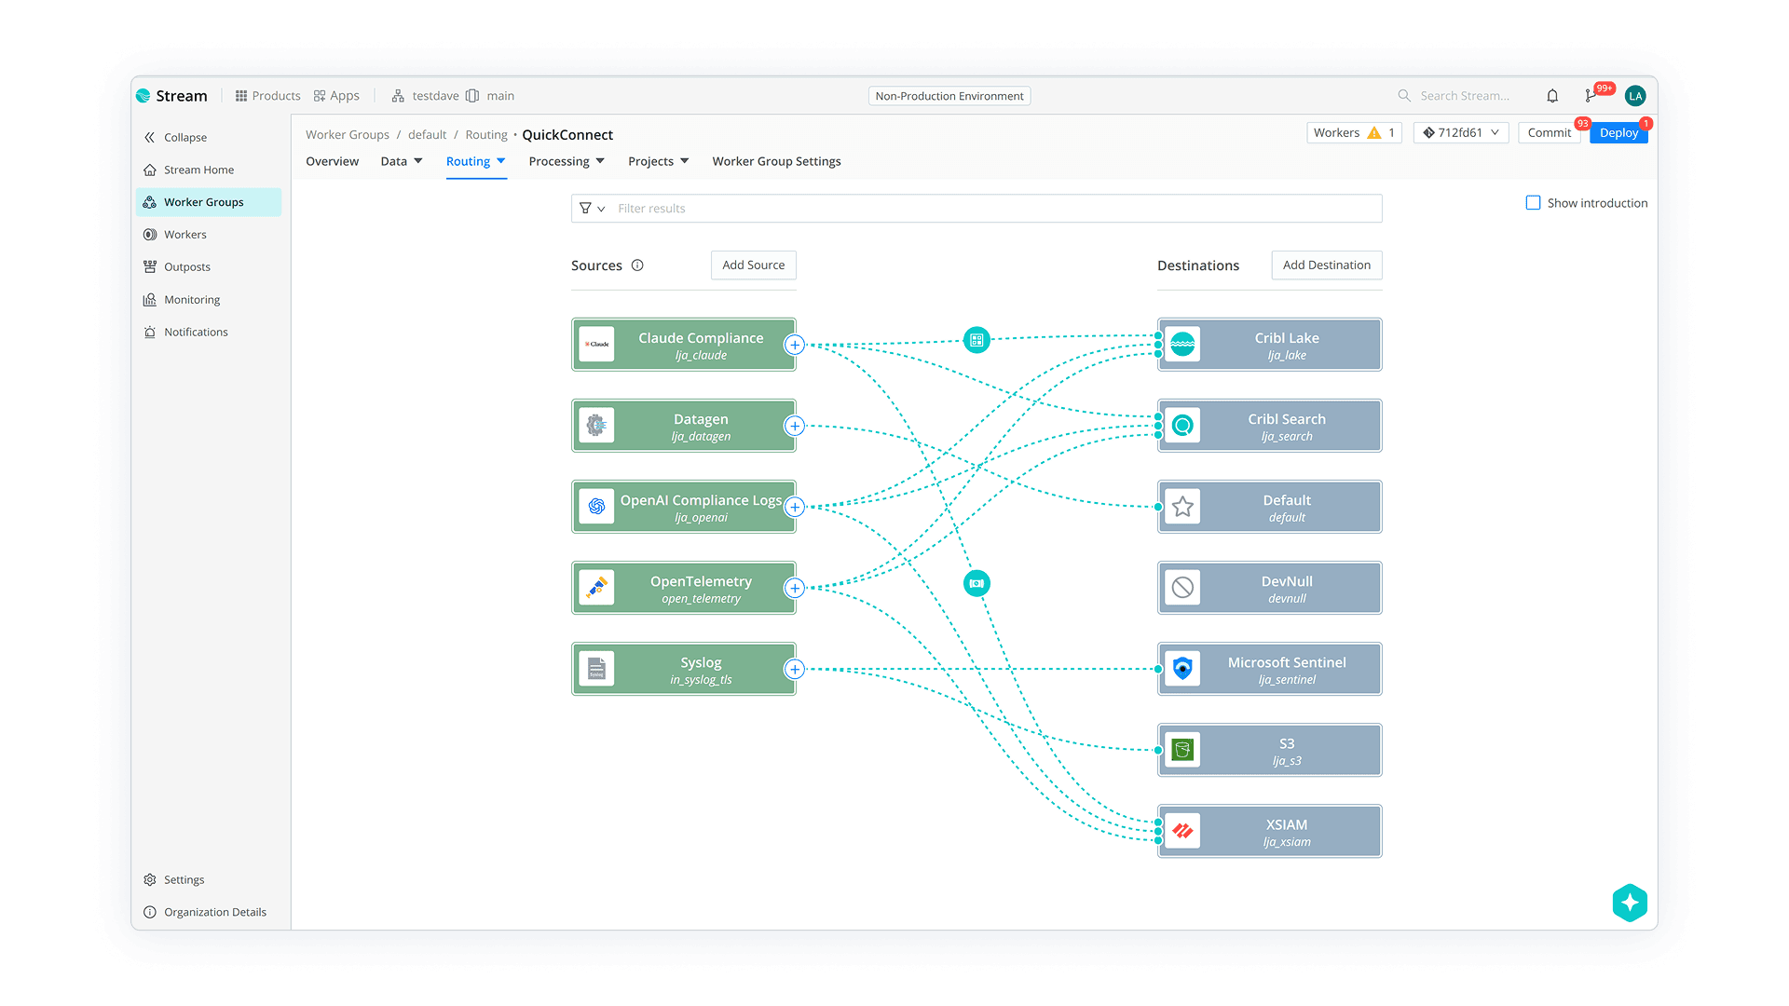Click the S3 destination bucket icon

pos(1182,751)
